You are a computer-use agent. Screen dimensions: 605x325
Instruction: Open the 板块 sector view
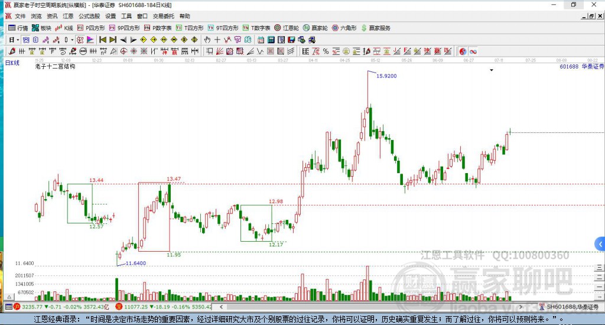42,28
